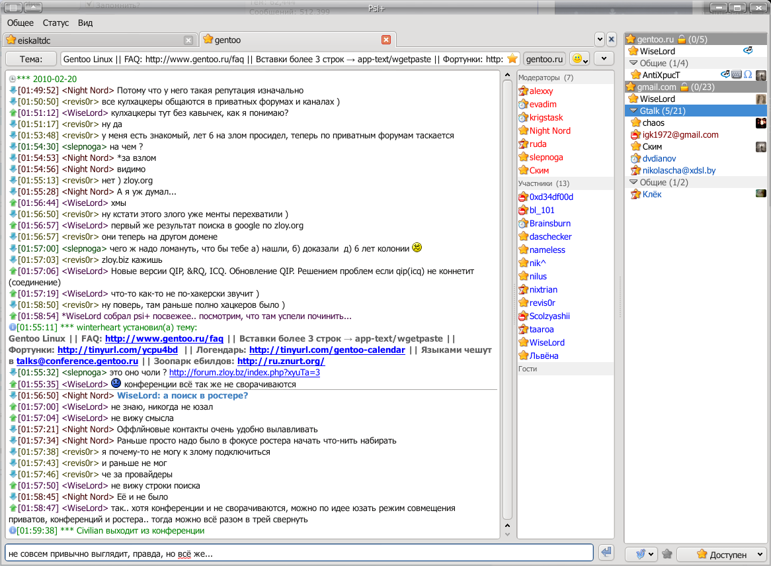Click the music tune icon next to WiseLord
This screenshot has height=566, width=771.
(749, 51)
